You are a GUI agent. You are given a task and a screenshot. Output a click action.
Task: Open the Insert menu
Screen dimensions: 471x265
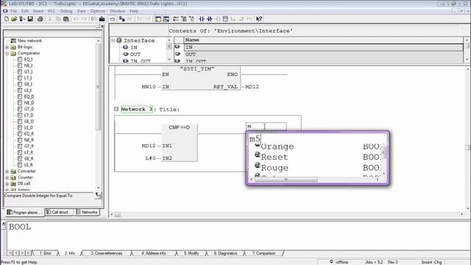38,11
